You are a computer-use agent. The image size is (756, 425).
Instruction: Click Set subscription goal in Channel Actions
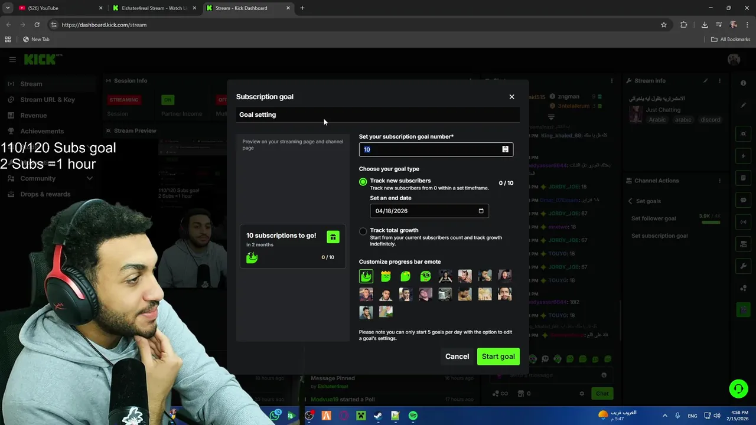pos(659,236)
